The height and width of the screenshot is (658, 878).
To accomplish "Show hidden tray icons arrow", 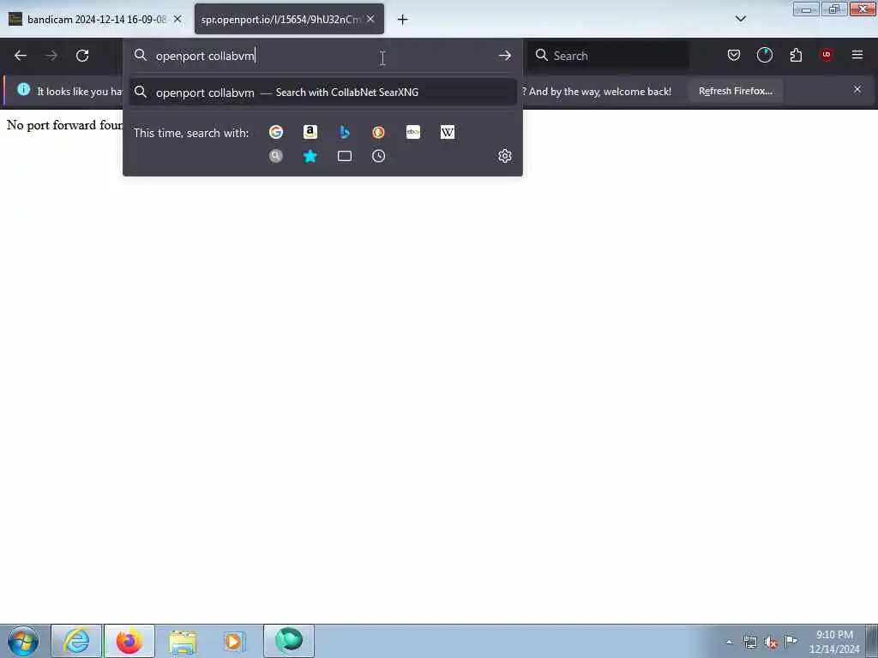I will pos(729,642).
